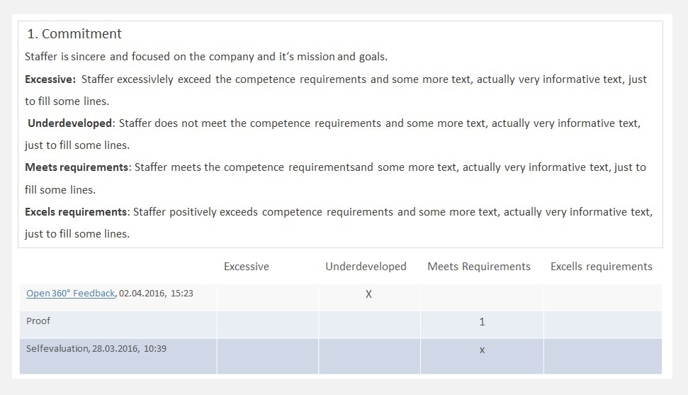Click Excessive cell in Open 360° Feedback row
688x395 pixels.
click(x=267, y=297)
